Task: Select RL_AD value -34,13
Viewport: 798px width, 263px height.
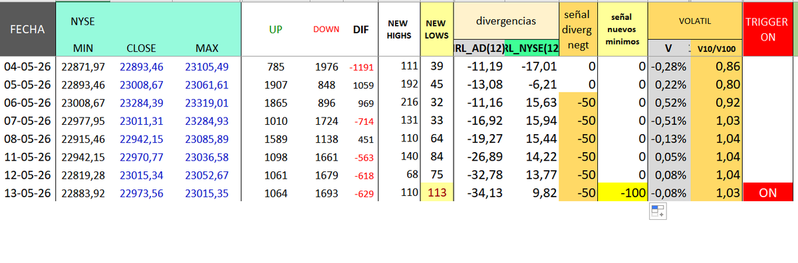Action: pyautogui.click(x=484, y=193)
